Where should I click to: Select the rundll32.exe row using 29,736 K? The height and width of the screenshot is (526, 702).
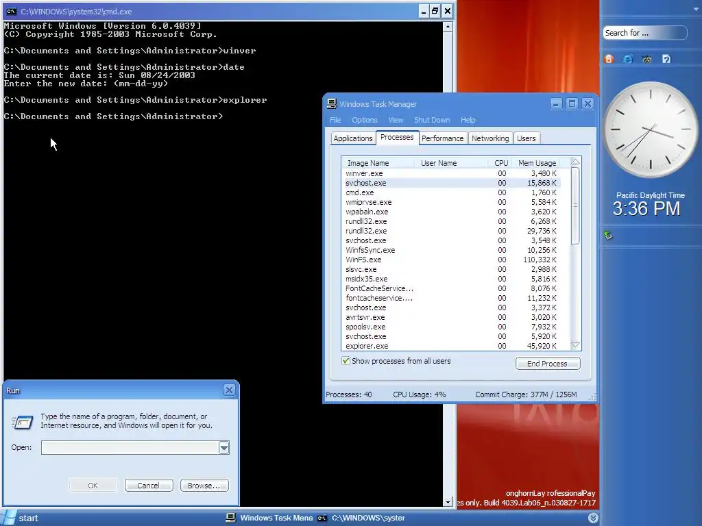coord(451,231)
